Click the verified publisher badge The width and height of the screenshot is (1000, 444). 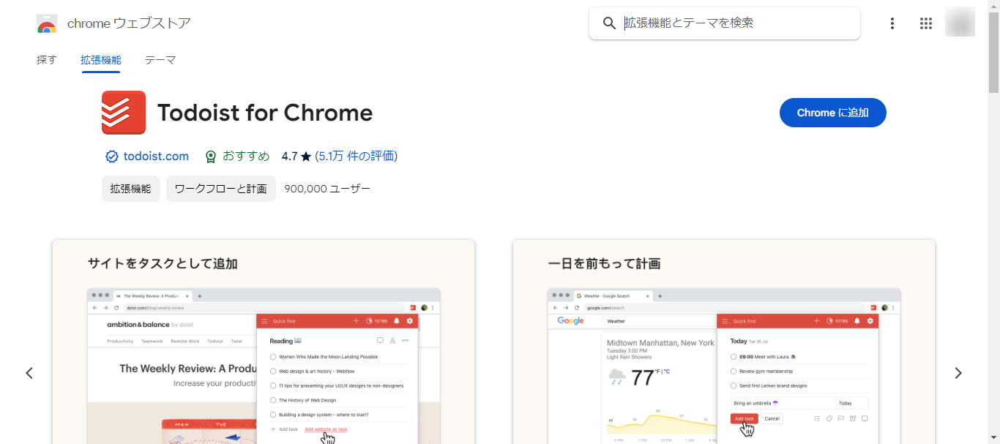[x=111, y=156]
